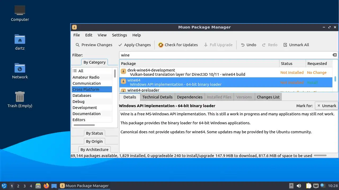Viewport: 339px width, 190px height.
Task: Click the volume icon in the system tray
Action: tap(299, 186)
